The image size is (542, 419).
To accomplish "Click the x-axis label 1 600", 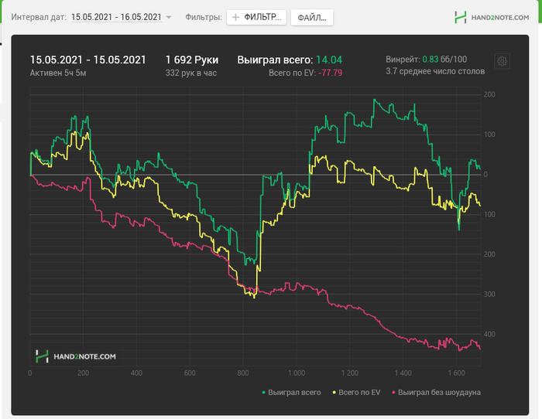I will [x=456, y=373].
